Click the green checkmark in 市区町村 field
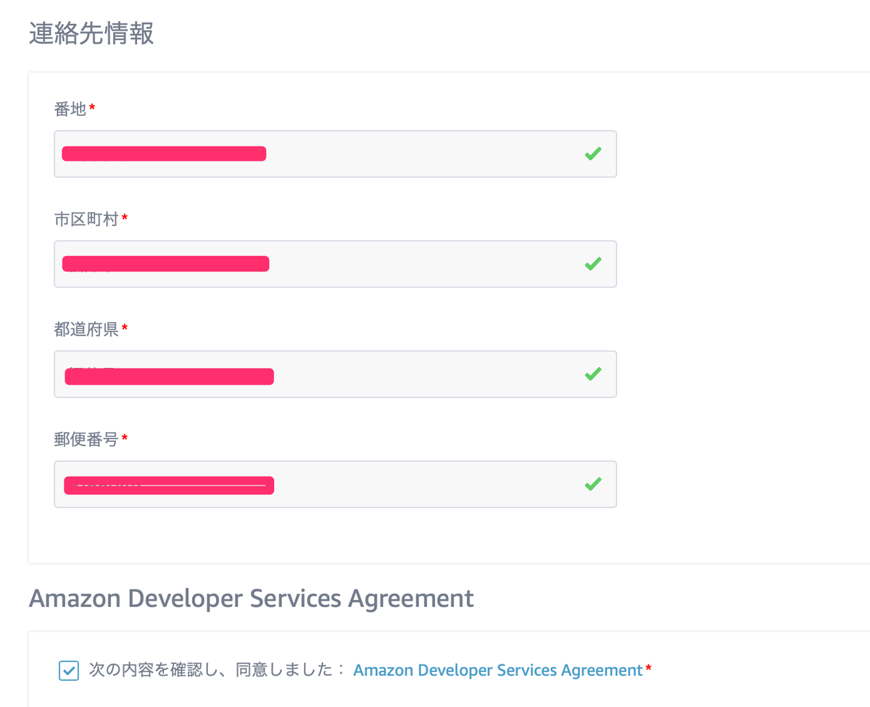Screen dimensions: 870x707 click(x=593, y=264)
